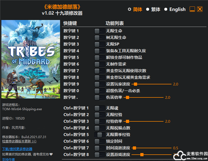
Task: Click 支持作者 link
Action: 8,159
